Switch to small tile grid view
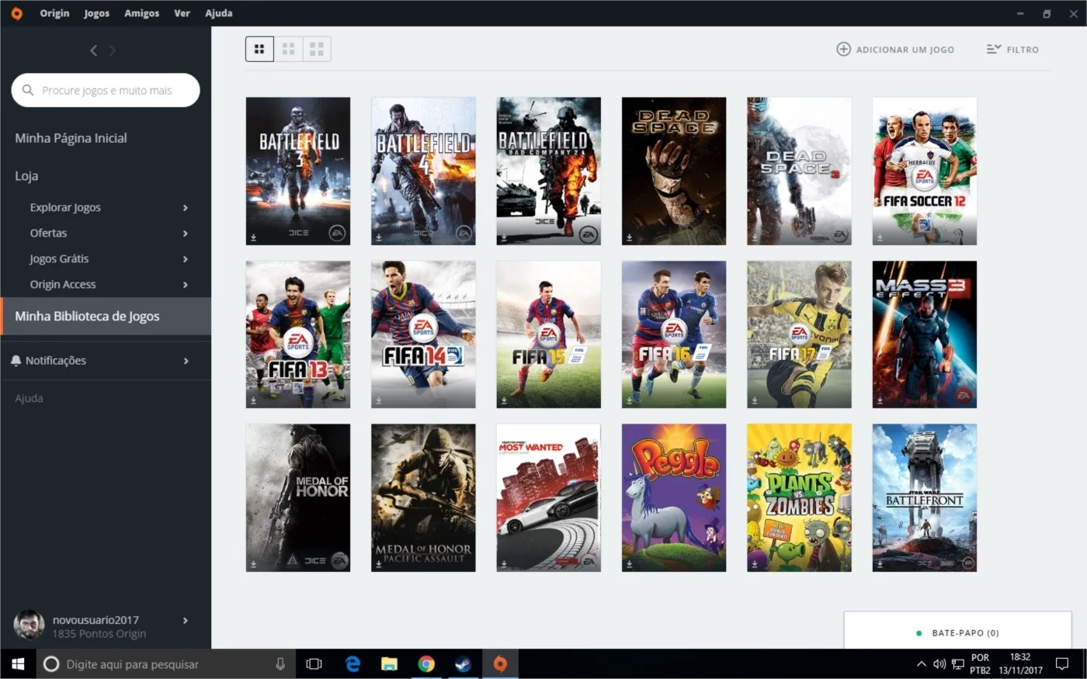 point(259,49)
